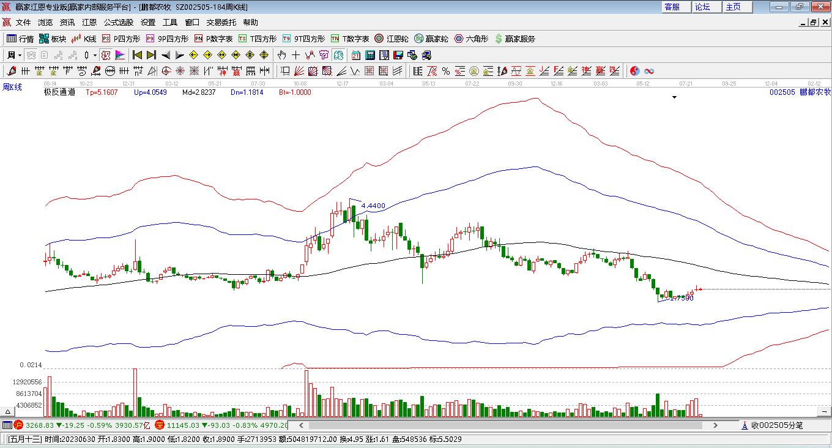Open the 9P四方形 tool
The height and width of the screenshot is (448, 832).
(x=167, y=39)
